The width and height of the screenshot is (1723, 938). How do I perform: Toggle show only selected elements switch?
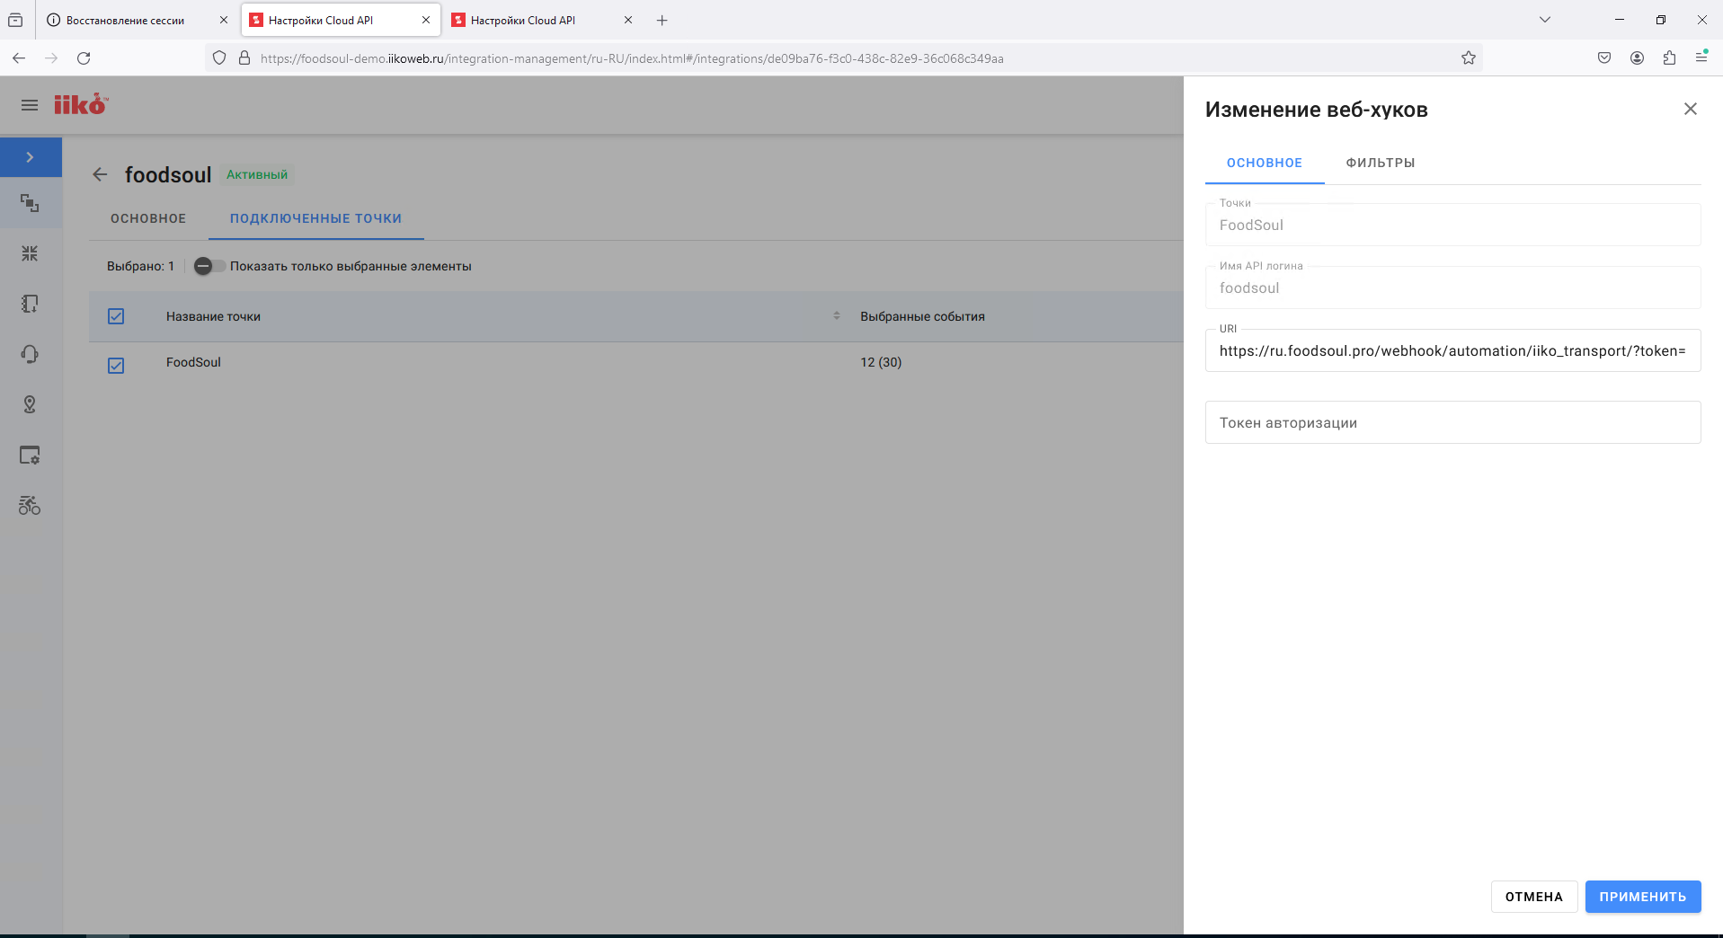(208, 266)
